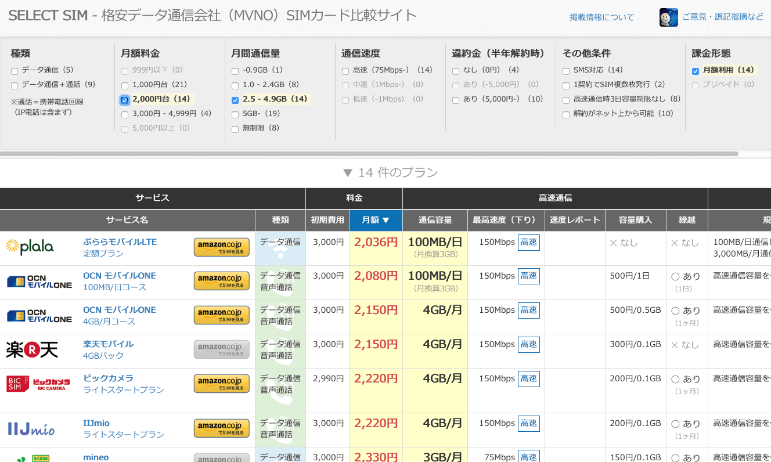Toggle the データ通信 (5) checkbox
The image size is (771, 462).
pos(15,71)
